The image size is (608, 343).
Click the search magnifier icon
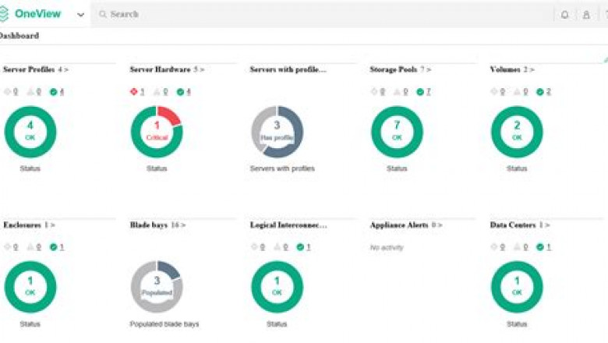pyautogui.click(x=102, y=14)
